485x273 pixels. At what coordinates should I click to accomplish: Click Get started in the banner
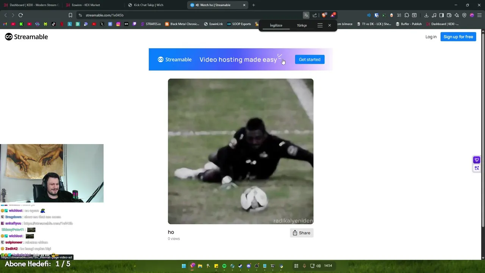coord(310,60)
